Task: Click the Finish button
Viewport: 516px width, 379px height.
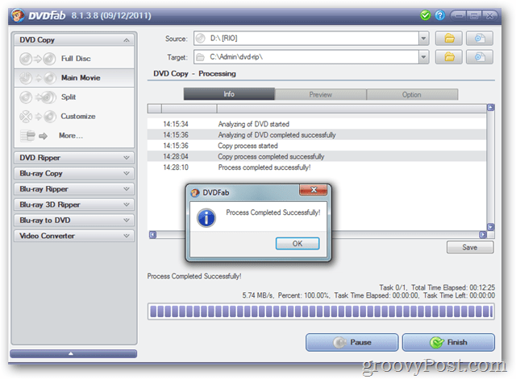Action: [x=448, y=343]
